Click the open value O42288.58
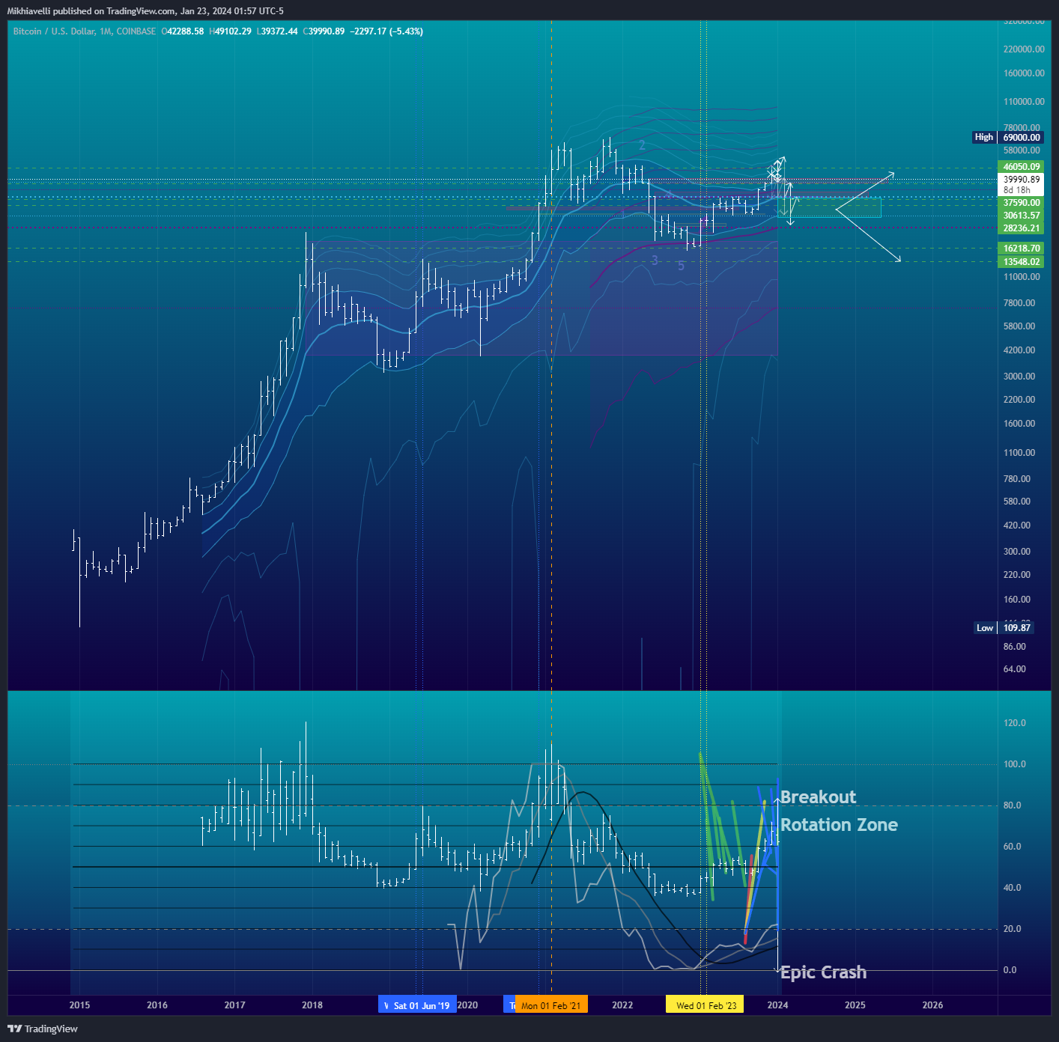The height and width of the screenshot is (1042, 1059). click(x=183, y=31)
